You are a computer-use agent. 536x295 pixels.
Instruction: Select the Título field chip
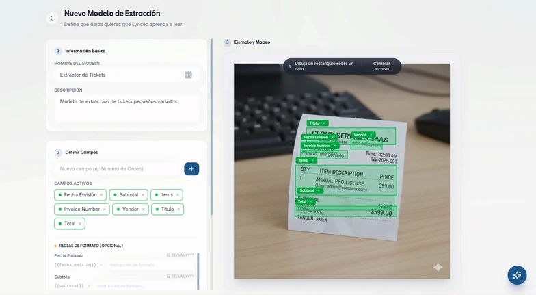click(x=167, y=209)
